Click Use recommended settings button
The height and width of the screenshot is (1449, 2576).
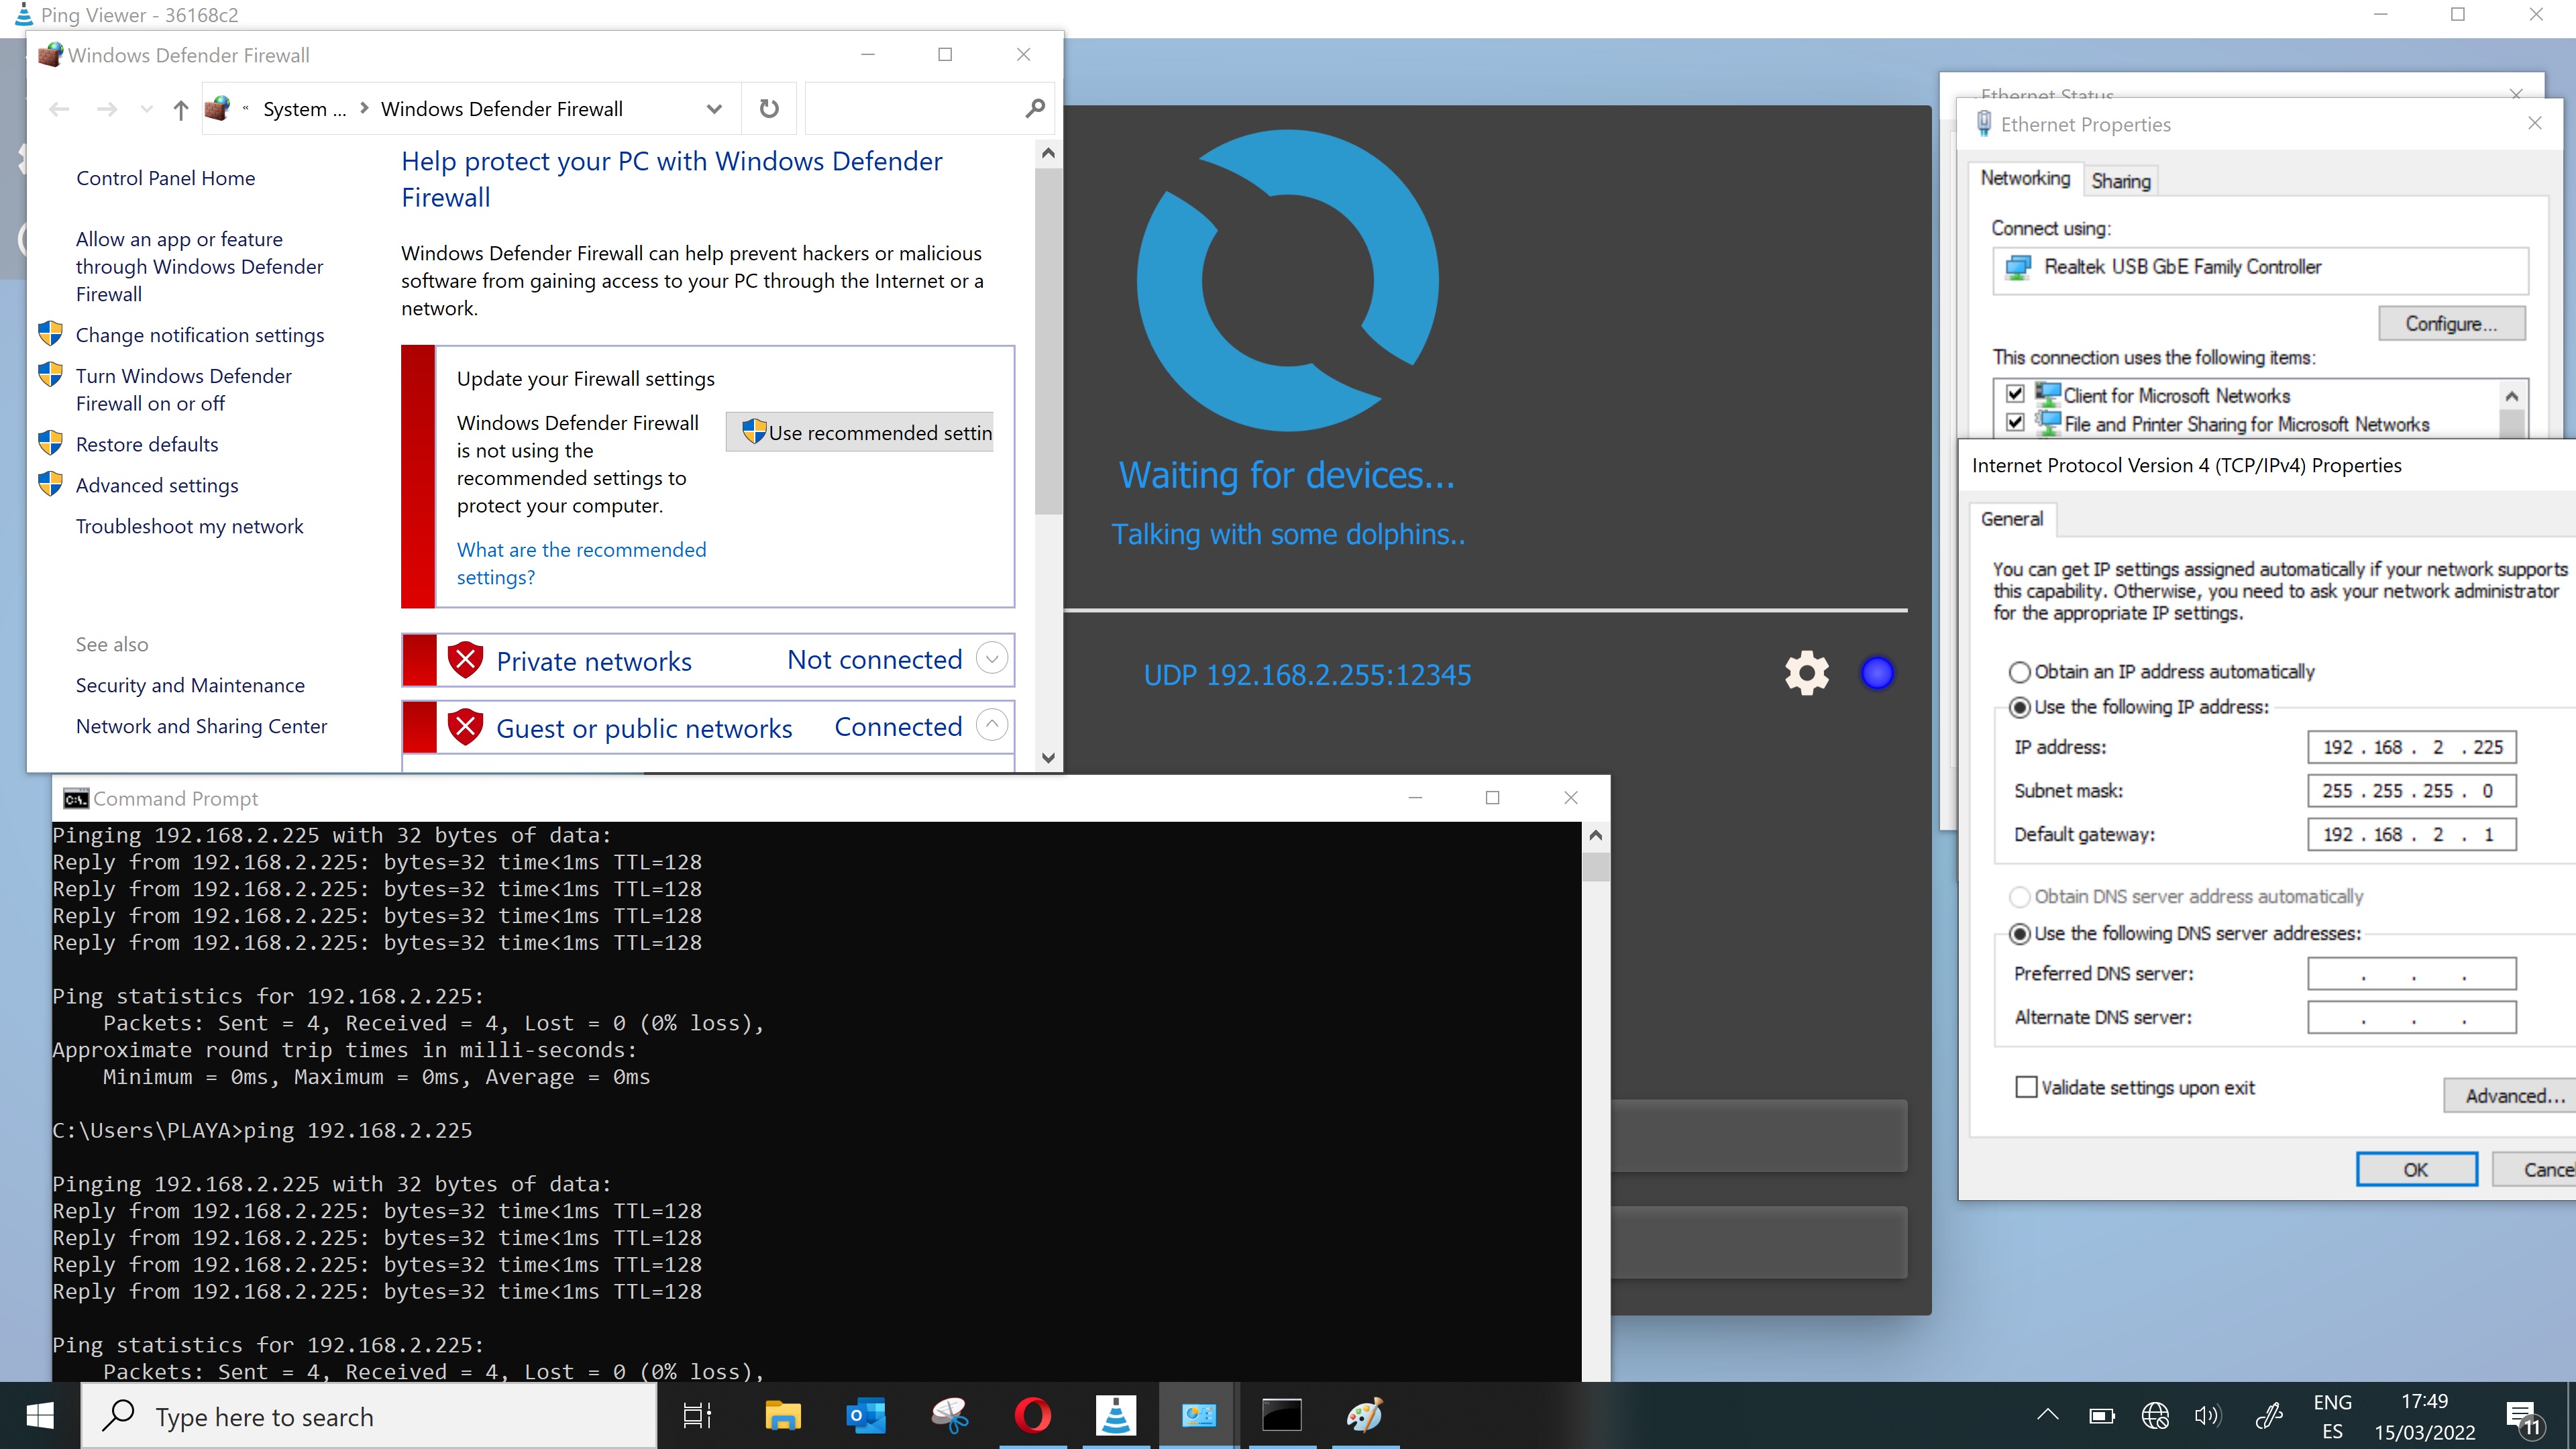coord(860,432)
